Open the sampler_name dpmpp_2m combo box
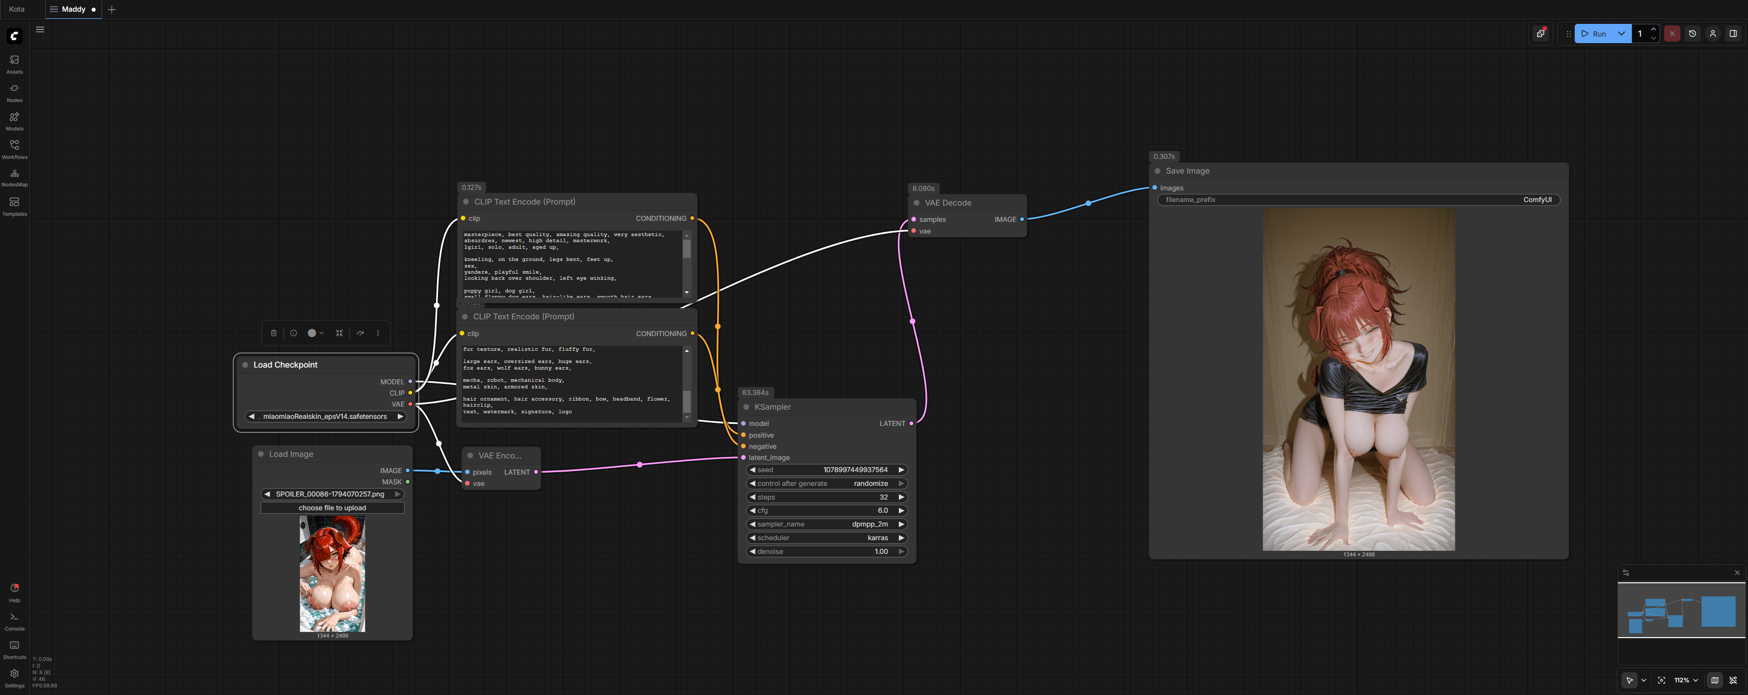Image resolution: width=1748 pixels, height=695 pixels. pyautogui.click(x=827, y=524)
